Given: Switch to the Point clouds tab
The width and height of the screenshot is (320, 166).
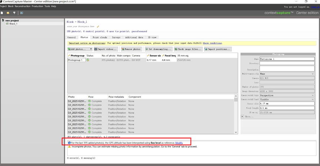Looking at the screenshot, I should pyautogui.click(x=100, y=37).
